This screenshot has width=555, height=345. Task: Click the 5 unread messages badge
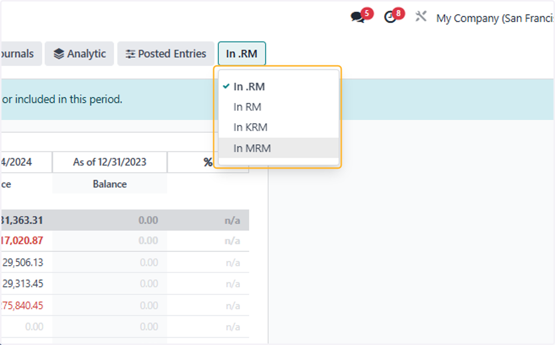click(x=367, y=13)
